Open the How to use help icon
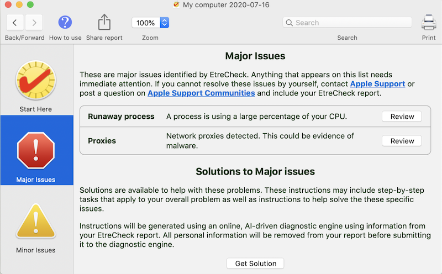Viewport: 442px width, 274px height. click(65, 23)
